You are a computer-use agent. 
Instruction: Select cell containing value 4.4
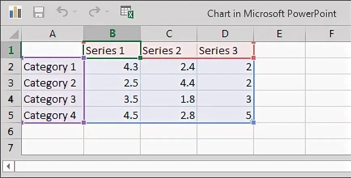(169, 83)
